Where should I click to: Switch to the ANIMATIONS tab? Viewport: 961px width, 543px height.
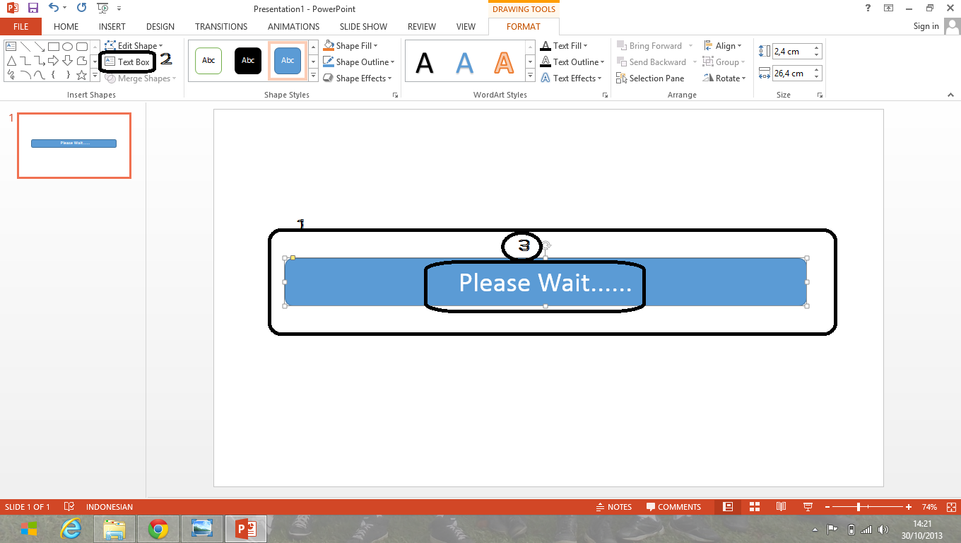click(x=293, y=26)
